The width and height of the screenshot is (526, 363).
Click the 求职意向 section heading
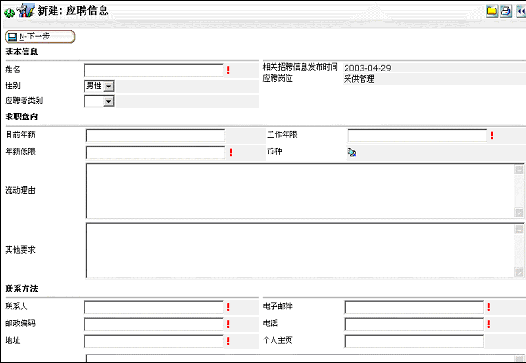[21, 117]
